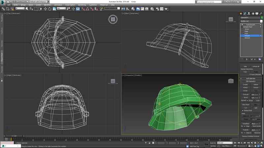Open the Schematic View

(x=147, y=9)
